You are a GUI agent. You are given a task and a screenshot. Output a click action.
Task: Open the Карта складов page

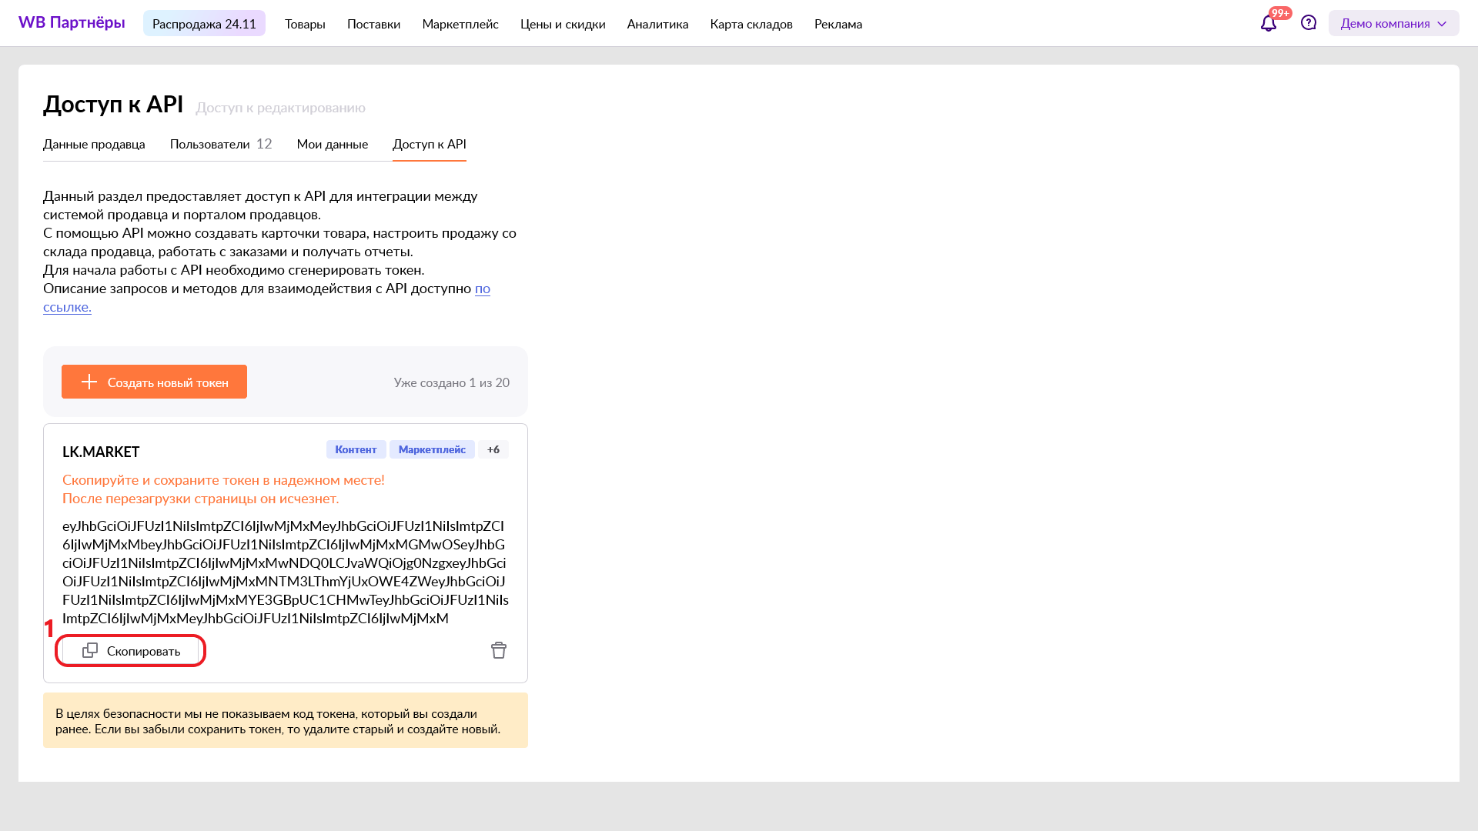click(751, 24)
